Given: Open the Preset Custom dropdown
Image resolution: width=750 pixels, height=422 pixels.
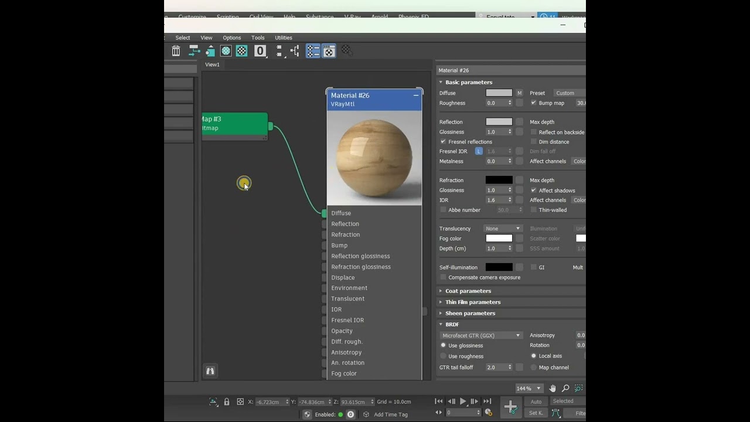Looking at the screenshot, I should pyautogui.click(x=570, y=93).
